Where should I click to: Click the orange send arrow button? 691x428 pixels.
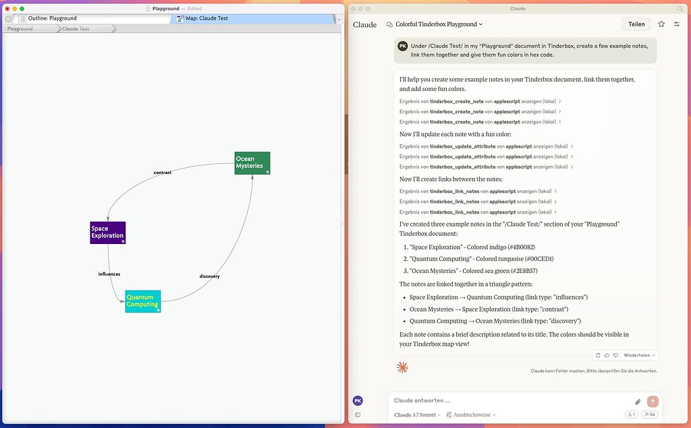coord(652,401)
